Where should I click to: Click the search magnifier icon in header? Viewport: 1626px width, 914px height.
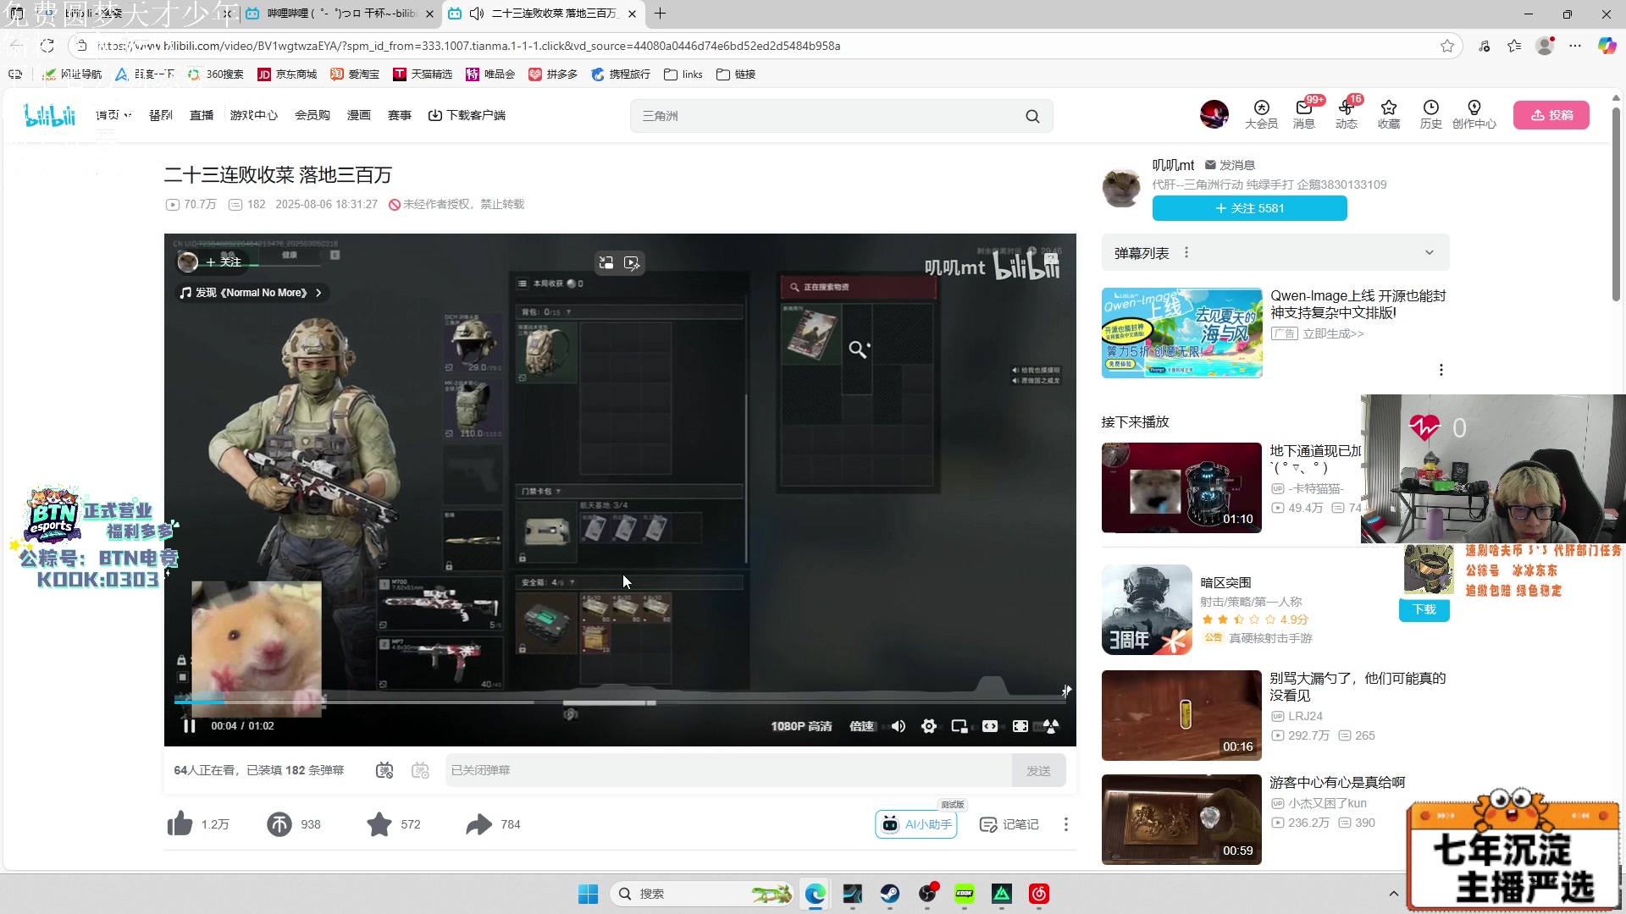pos(1032,116)
